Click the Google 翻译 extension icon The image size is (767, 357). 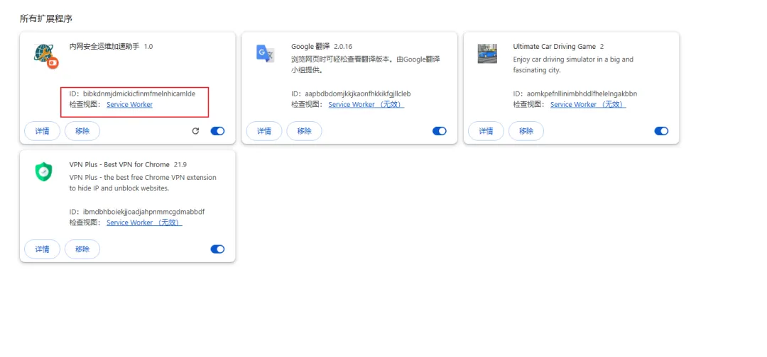click(x=265, y=53)
